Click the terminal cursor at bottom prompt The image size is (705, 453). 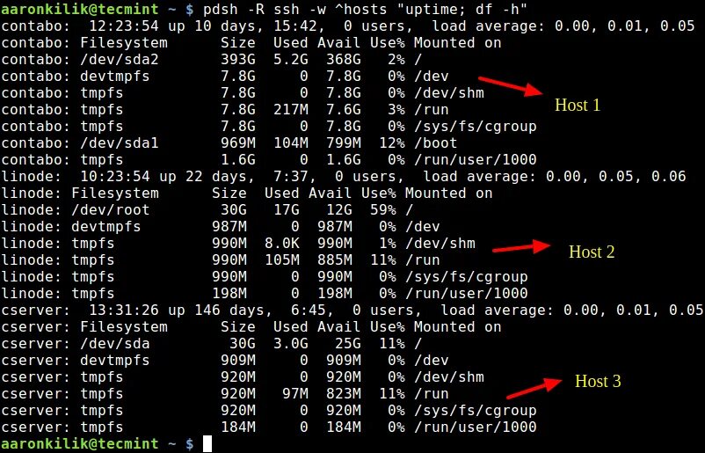[207, 443]
